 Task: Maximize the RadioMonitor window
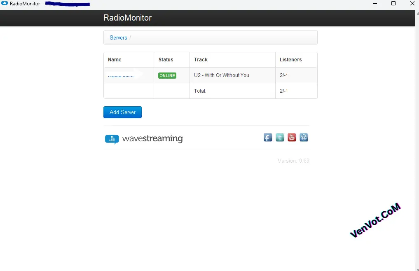coord(393,3)
